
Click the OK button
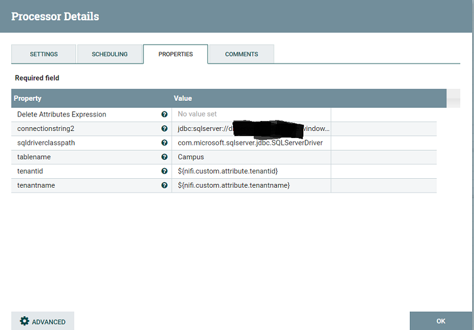point(441,321)
